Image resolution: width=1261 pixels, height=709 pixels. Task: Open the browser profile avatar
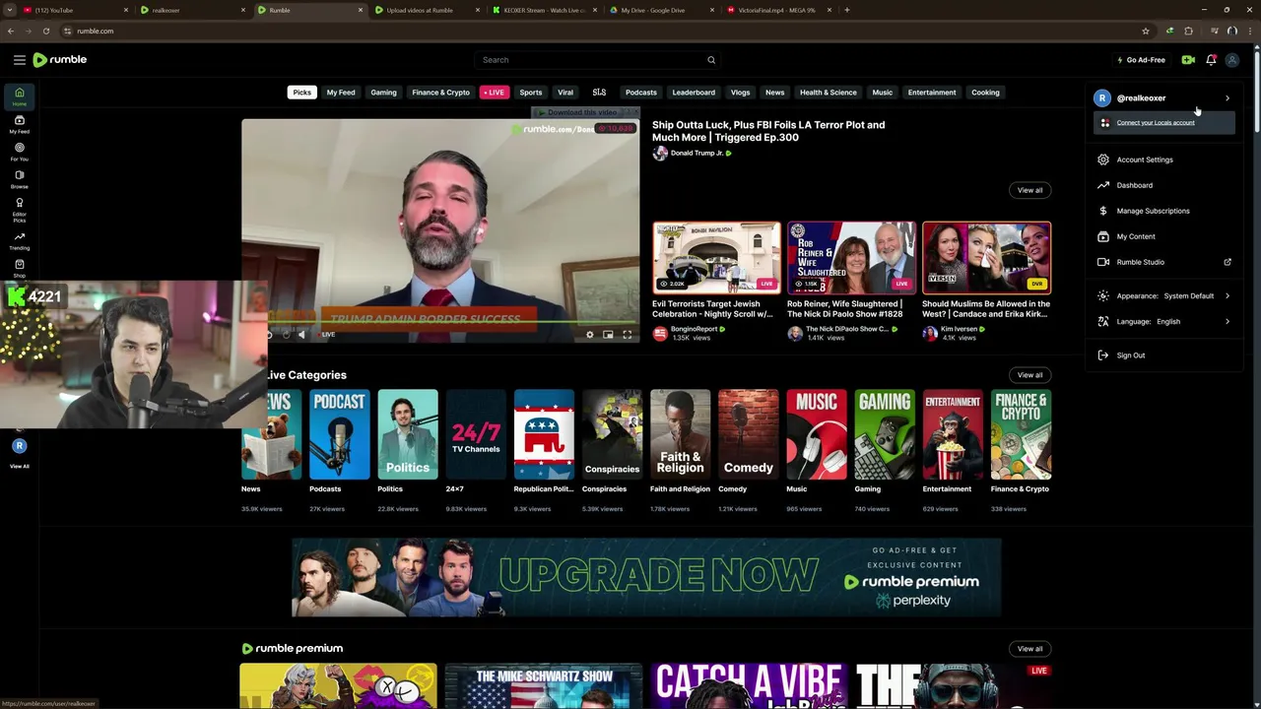pyautogui.click(x=1231, y=31)
